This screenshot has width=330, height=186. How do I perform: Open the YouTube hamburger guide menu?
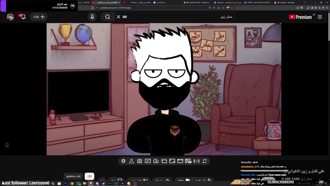point(320,17)
